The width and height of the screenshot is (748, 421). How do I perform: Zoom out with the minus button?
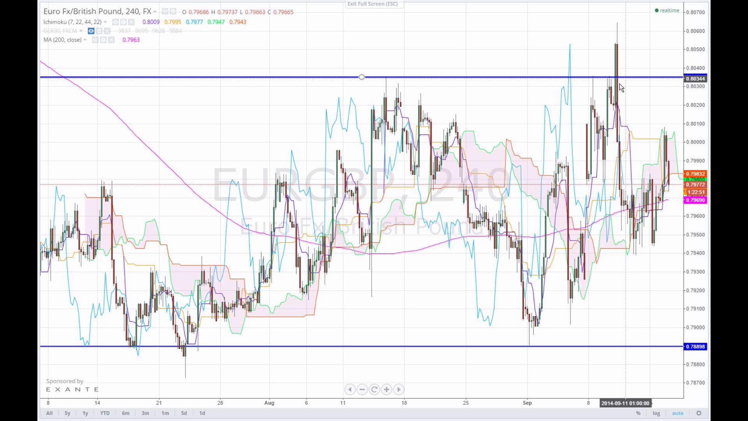tap(362, 389)
